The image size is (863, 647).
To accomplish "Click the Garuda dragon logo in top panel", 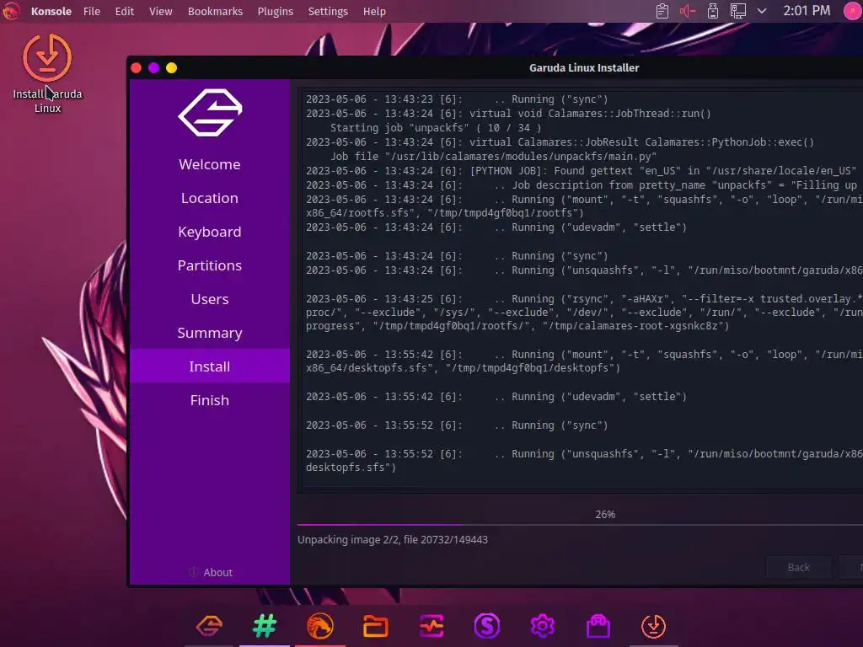I will pos(10,11).
